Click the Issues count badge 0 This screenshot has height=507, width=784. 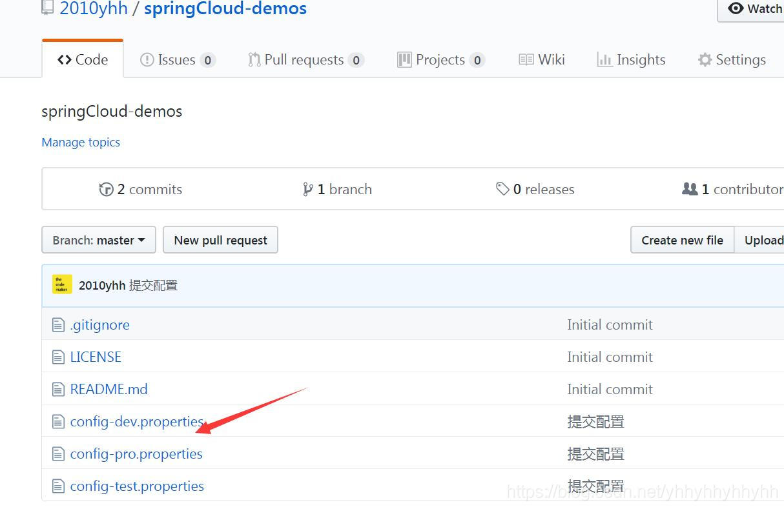tap(207, 61)
